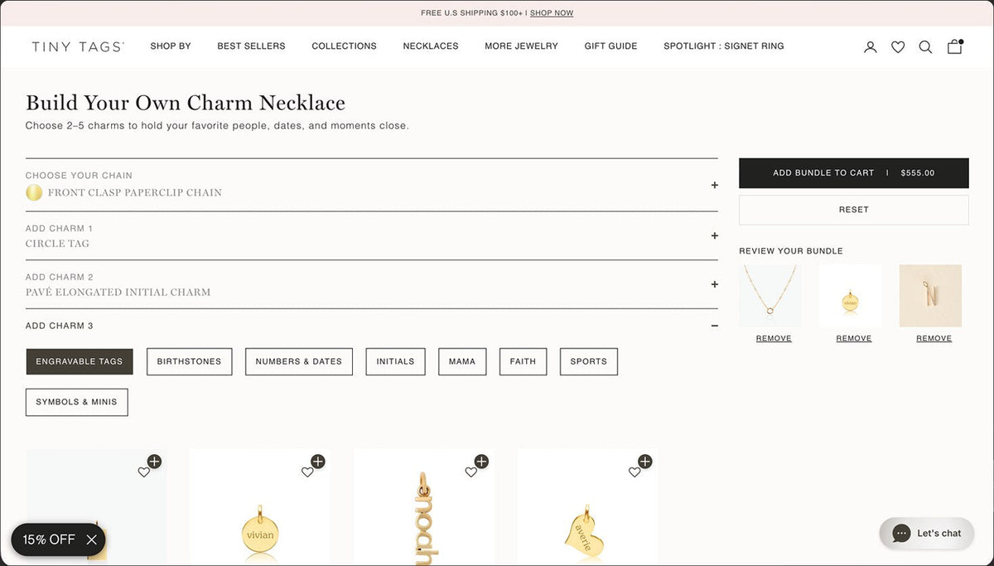Select the Faith filter
The width and height of the screenshot is (994, 566).
coord(523,361)
